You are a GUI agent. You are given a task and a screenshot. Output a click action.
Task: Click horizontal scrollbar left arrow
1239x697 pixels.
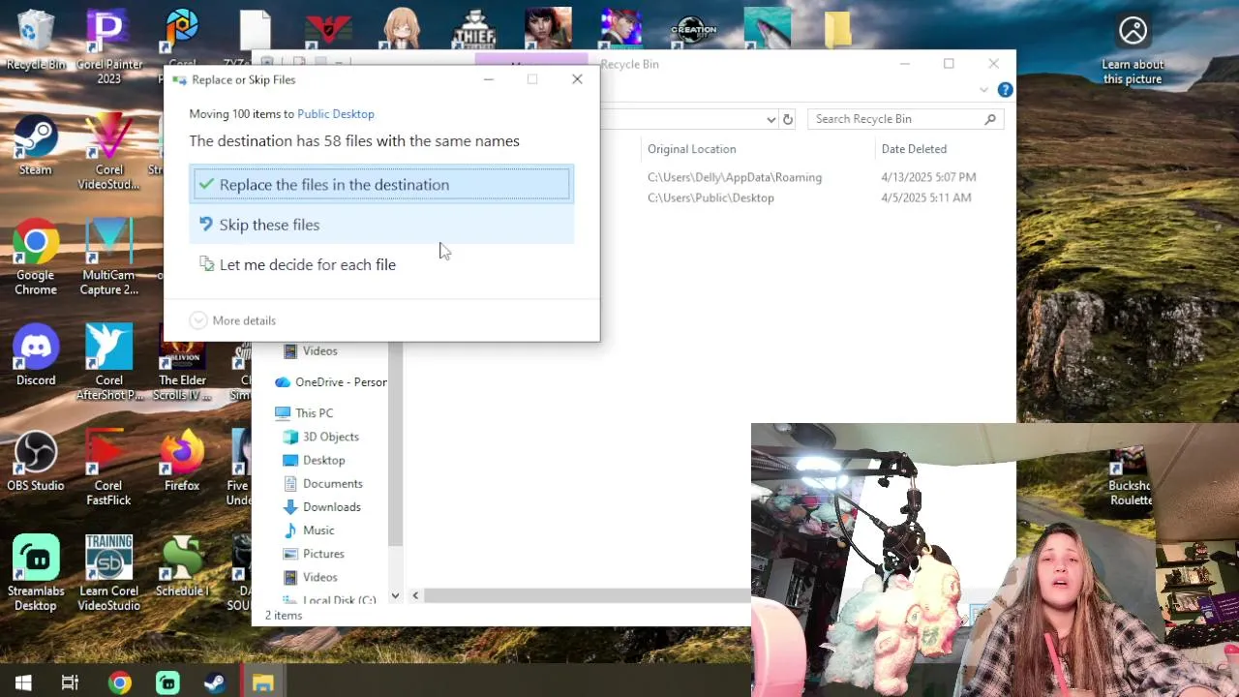point(415,595)
